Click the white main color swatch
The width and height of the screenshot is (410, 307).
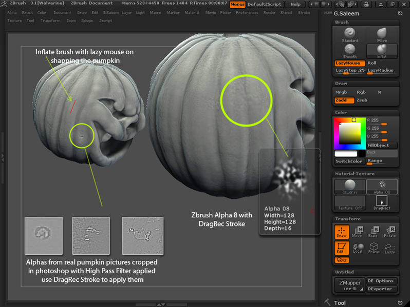tap(346, 153)
